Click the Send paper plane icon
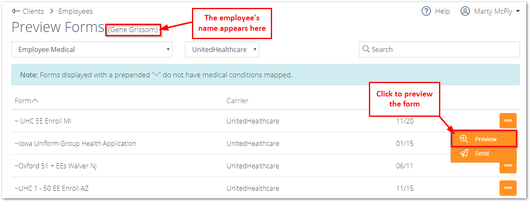 coord(464,153)
